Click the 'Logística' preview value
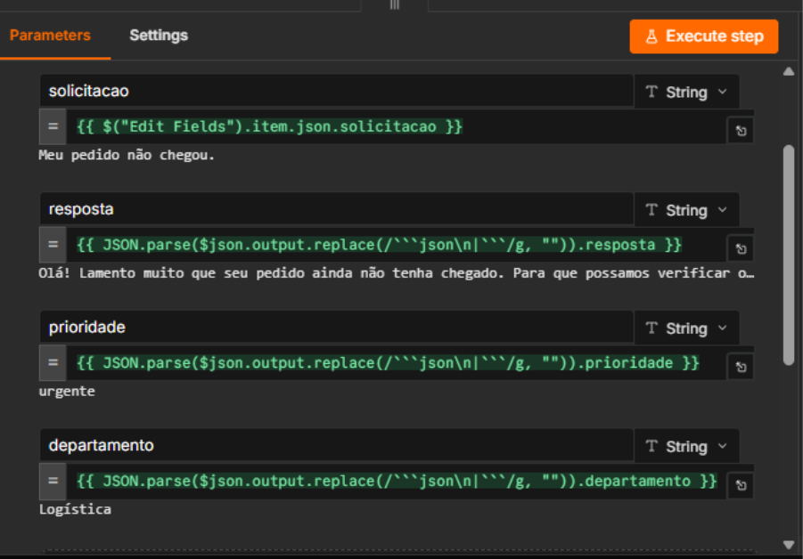This screenshot has height=559, width=803. (75, 509)
